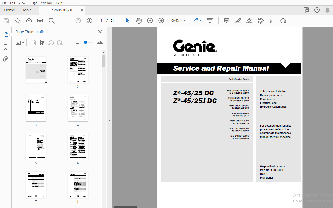The width and height of the screenshot is (333, 208).
Task: Zoom in with the plus button
Action: coord(161,21)
